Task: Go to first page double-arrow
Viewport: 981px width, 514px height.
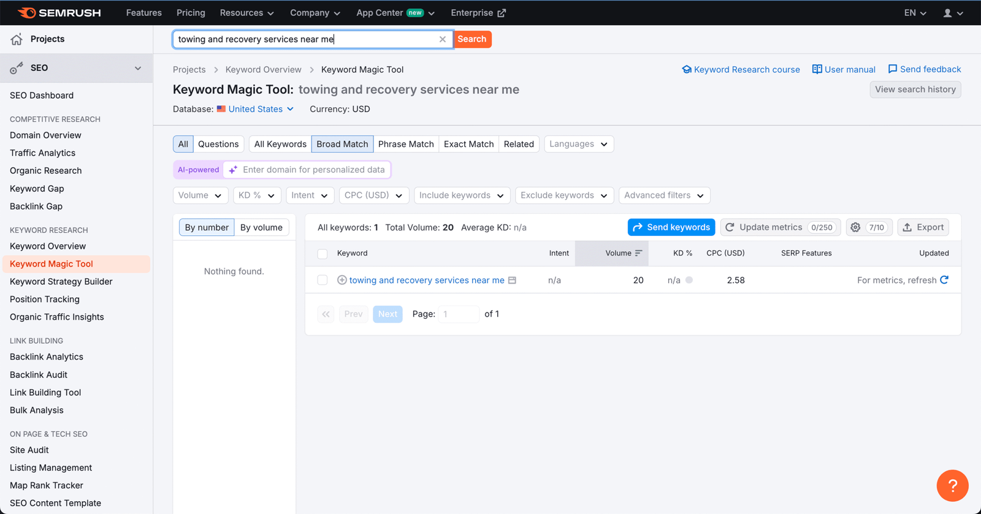Action: tap(326, 314)
